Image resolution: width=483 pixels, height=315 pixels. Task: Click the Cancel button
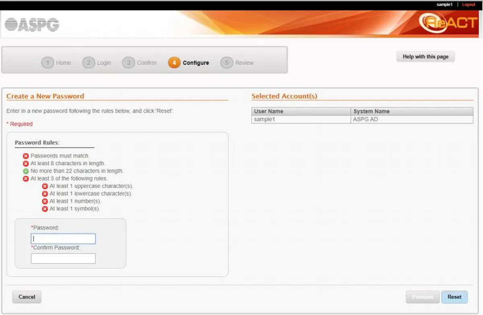click(27, 297)
